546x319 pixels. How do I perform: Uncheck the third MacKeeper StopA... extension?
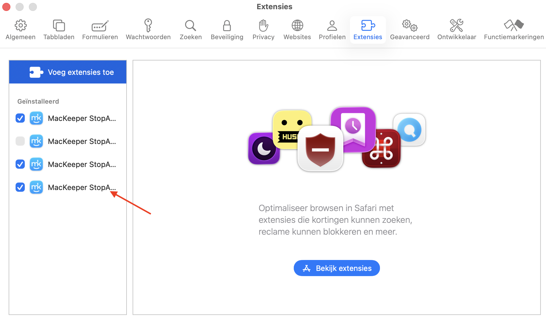tap(20, 164)
